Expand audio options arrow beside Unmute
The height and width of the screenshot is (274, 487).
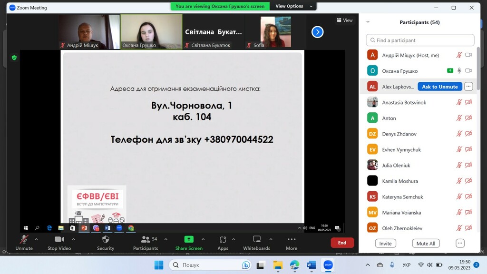(36, 239)
